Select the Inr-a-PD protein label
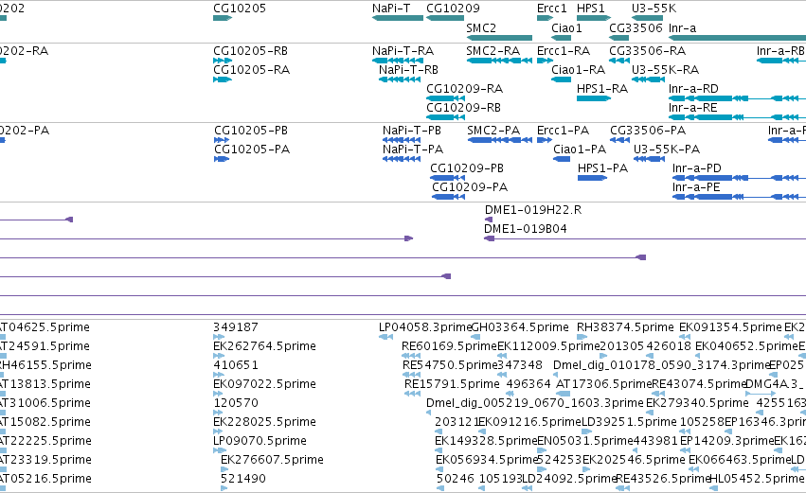 [x=697, y=168]
